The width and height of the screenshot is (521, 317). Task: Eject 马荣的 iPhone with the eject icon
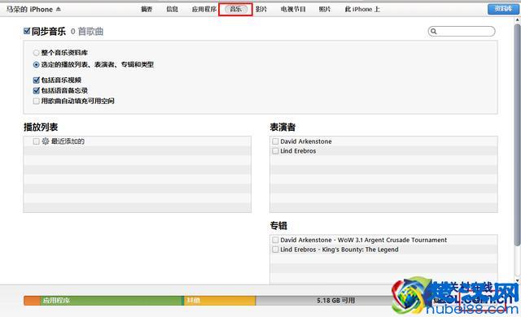tap(59, 9)
